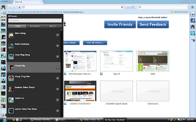Open the globe app icon in right edge
The width and height of the screenshot is (196, 122).
pyautogui.click(x=193, y=14)
